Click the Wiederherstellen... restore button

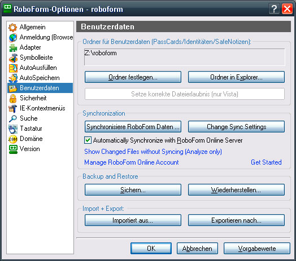(x=236, y=190)
